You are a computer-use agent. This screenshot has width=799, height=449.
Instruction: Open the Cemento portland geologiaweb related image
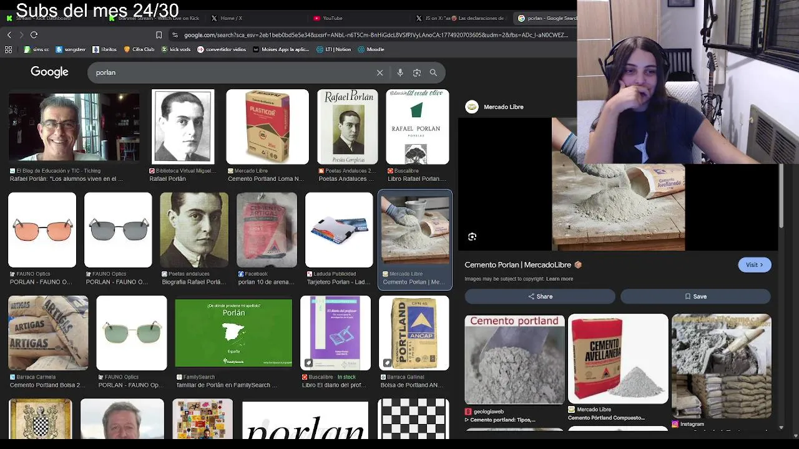[514, 359]
